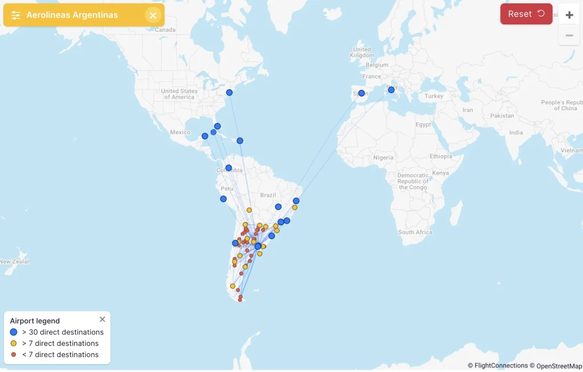Select the blue airport marker in Chile

click(x=235, y=243)
